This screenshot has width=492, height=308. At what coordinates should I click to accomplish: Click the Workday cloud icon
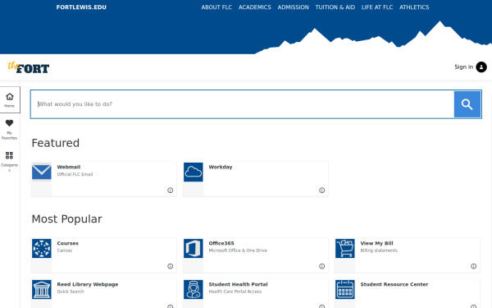tap(194, 172)
